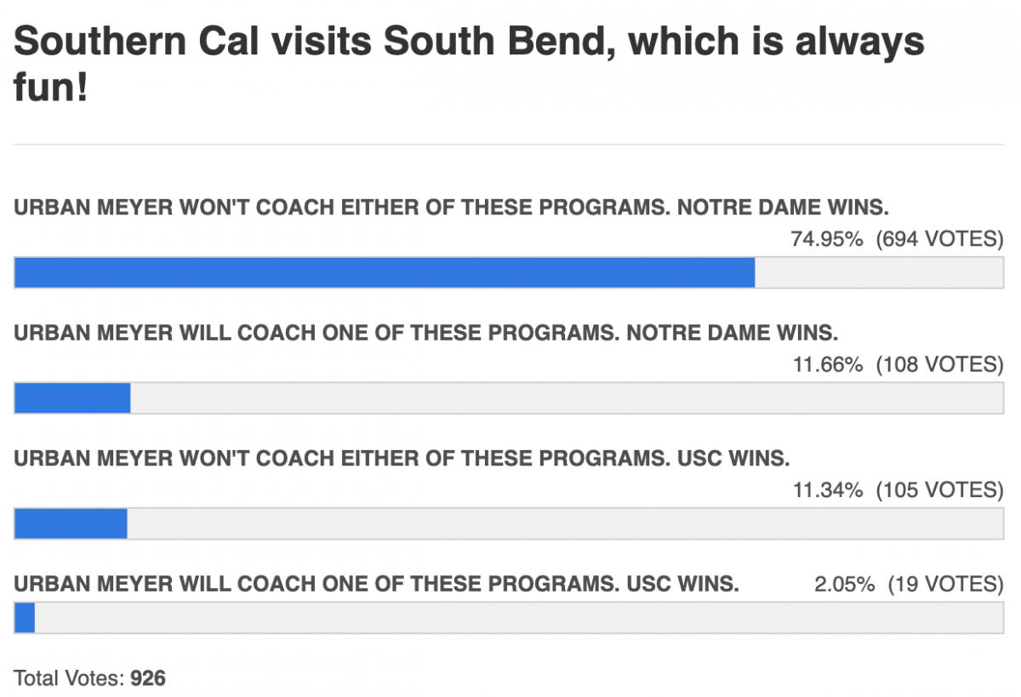Click gray unfilled part of second bar

pos(566,398)
